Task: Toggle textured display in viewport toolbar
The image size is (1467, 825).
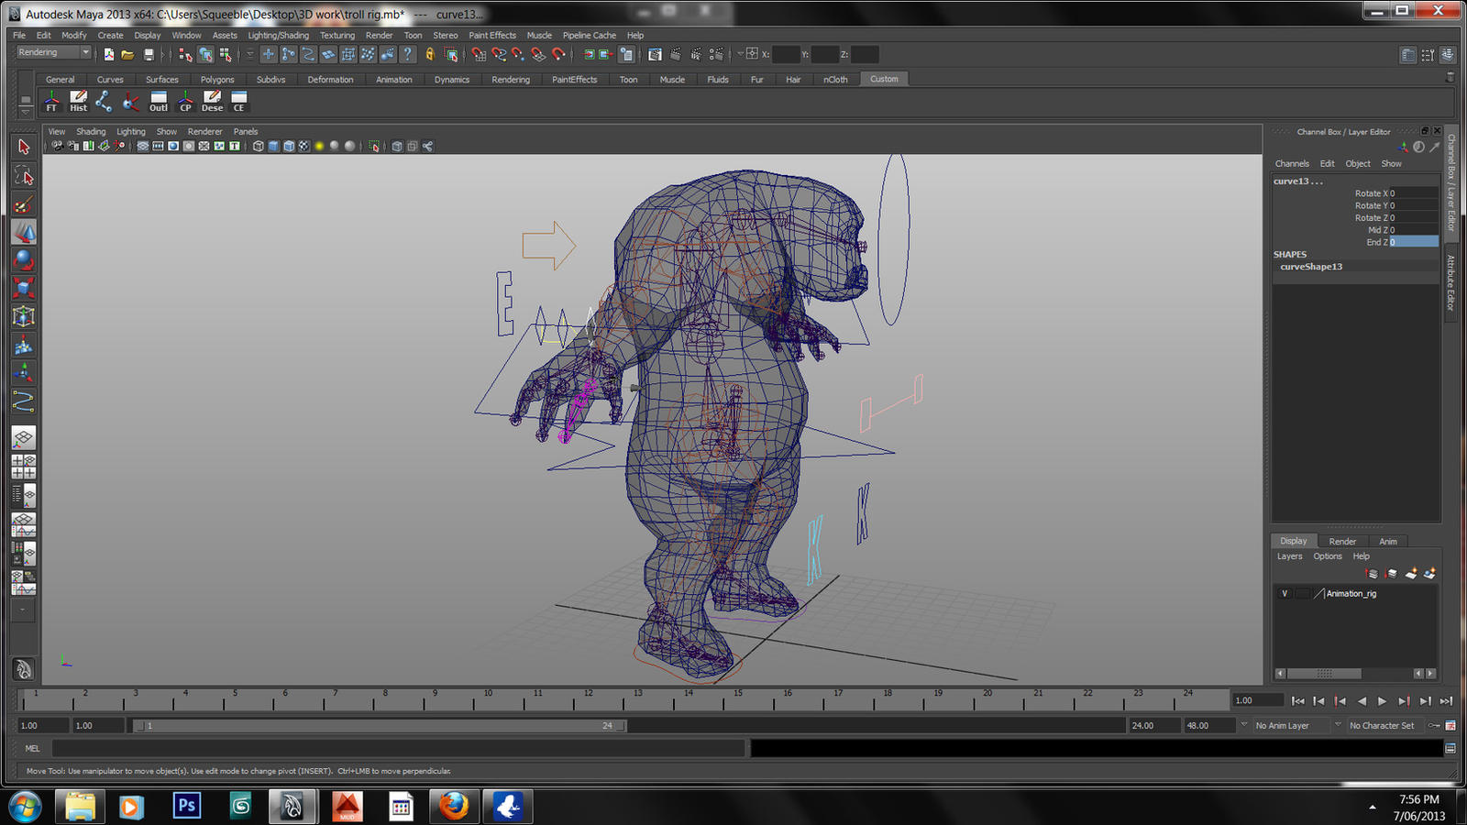Action: pos(304,146)
